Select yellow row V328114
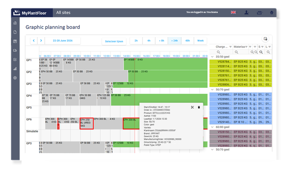The image size is (287, 170). (241, 66)
